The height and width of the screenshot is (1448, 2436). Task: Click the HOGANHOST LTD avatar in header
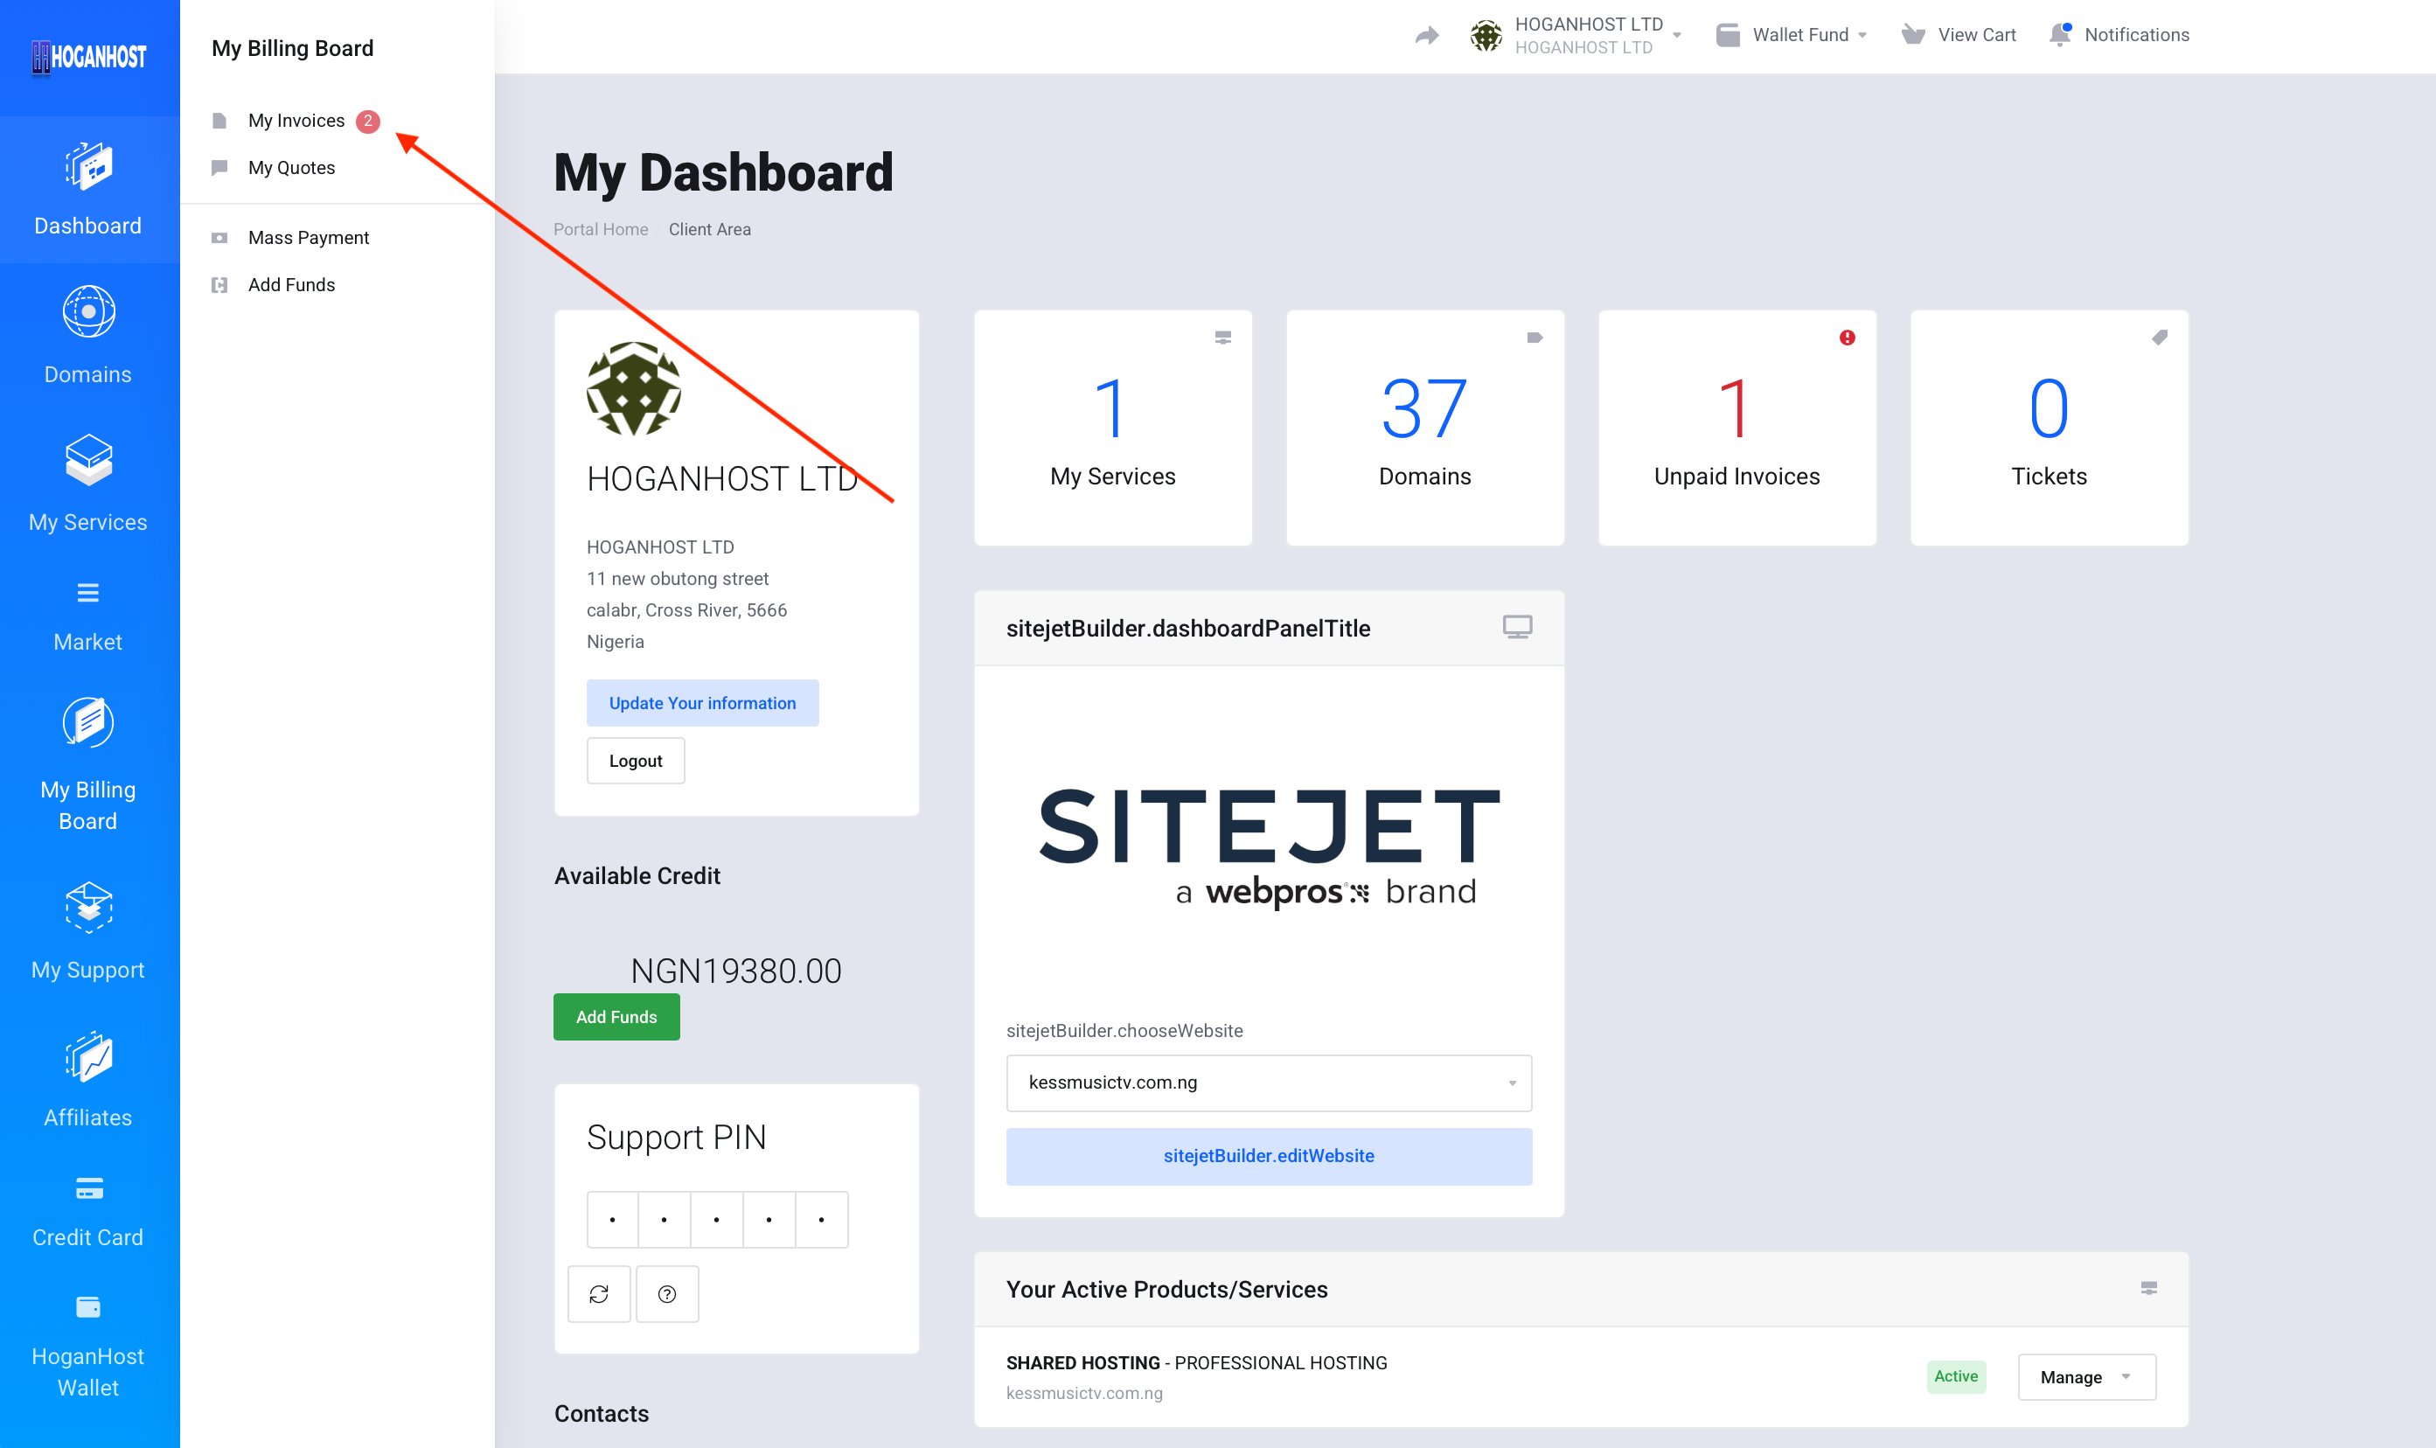coord(1486,36)
